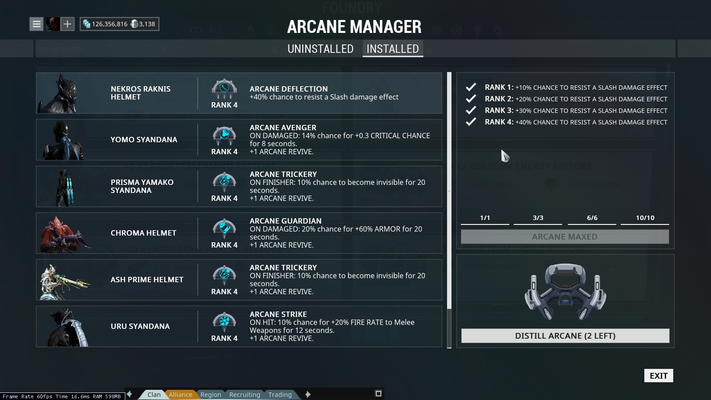Open the Clan chat tab
Image resolution: width=711 pixels, height=400 pixels.
click(154, 395)
